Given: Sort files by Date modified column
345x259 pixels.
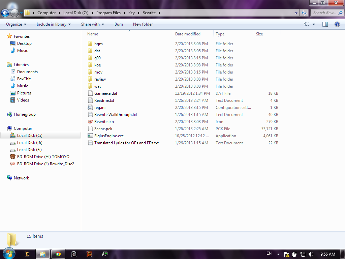Looking at the screenshot, I should tap(188, 34).
